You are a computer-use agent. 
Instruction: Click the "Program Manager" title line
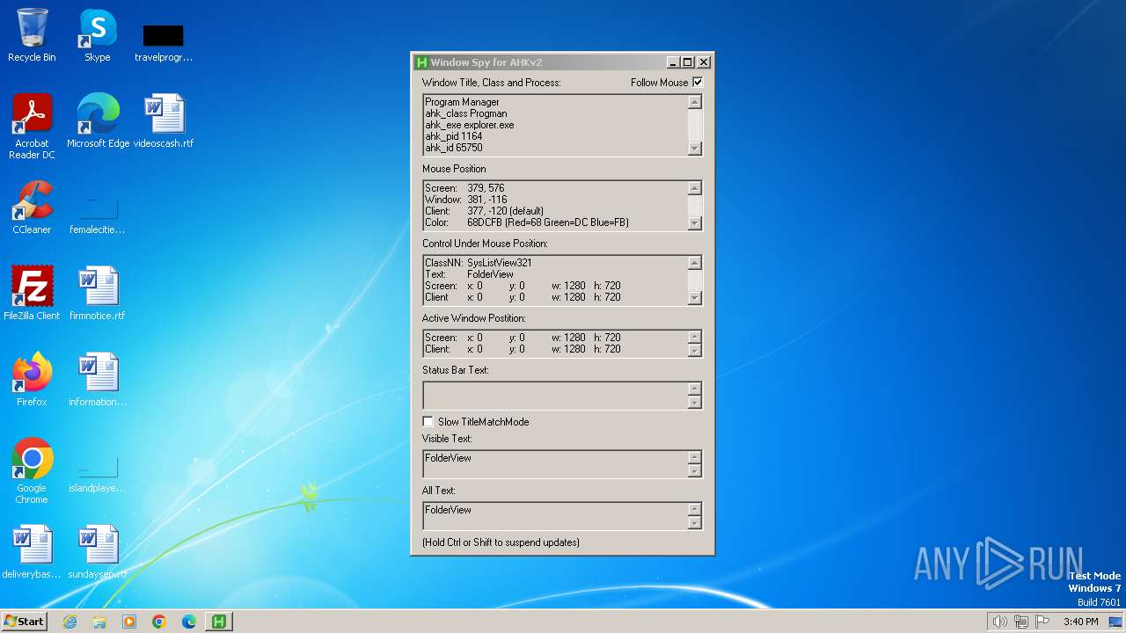pyautogui.click(x=462, y=102)
